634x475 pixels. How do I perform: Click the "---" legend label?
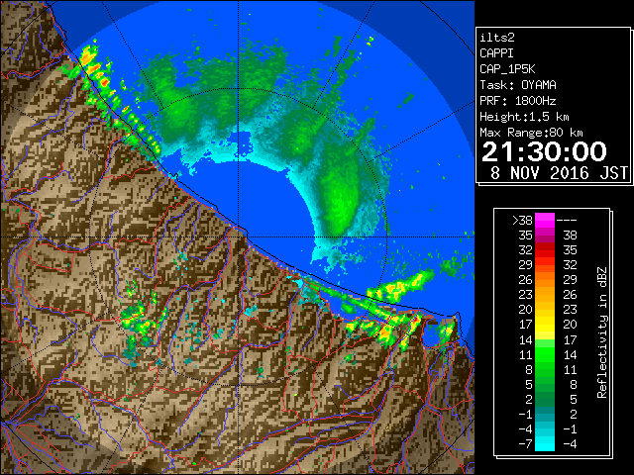coord(567,221)
